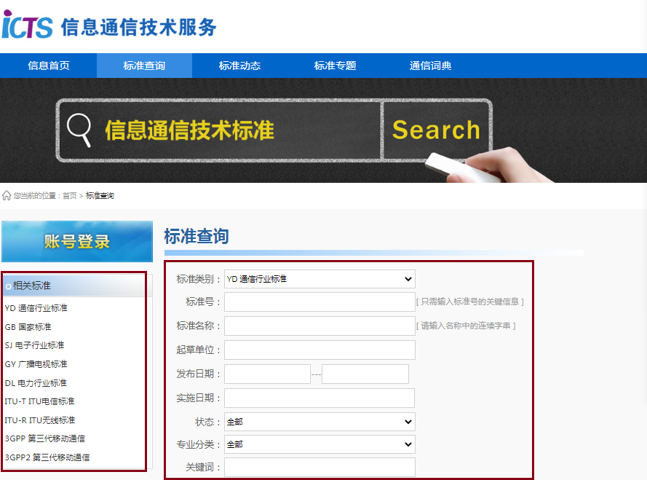The image size is (647, 480).
Task: Focus the 标准名称 text field
Action: tap(319, 326)
